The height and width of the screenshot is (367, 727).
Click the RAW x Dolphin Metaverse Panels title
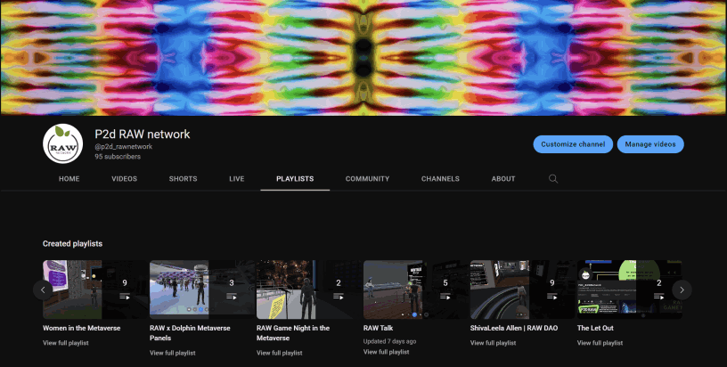tap(190, 333)
